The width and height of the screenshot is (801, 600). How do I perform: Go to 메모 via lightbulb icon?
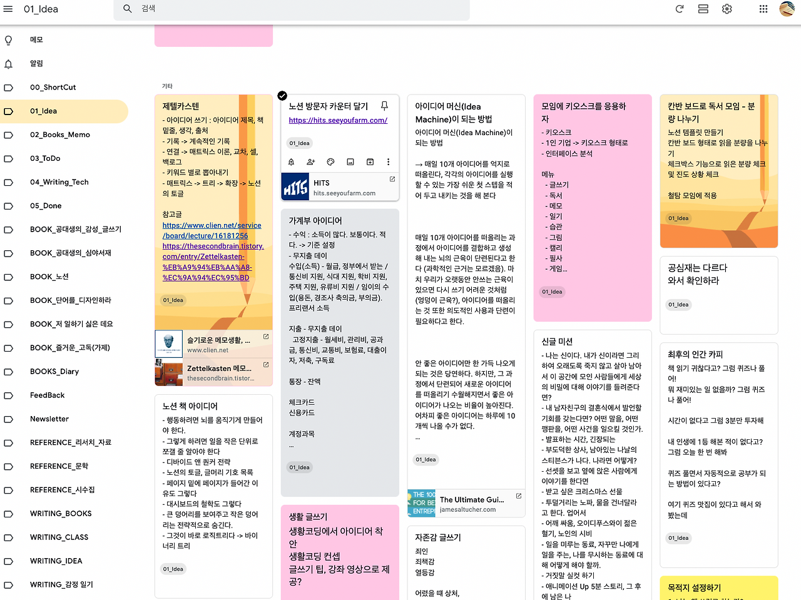click(9, 40)
